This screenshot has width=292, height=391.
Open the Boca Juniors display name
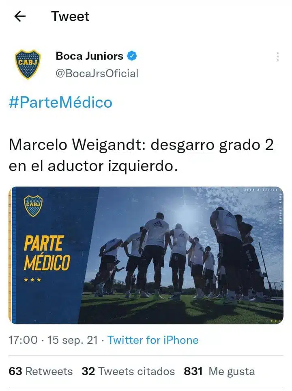pos(89,56)
